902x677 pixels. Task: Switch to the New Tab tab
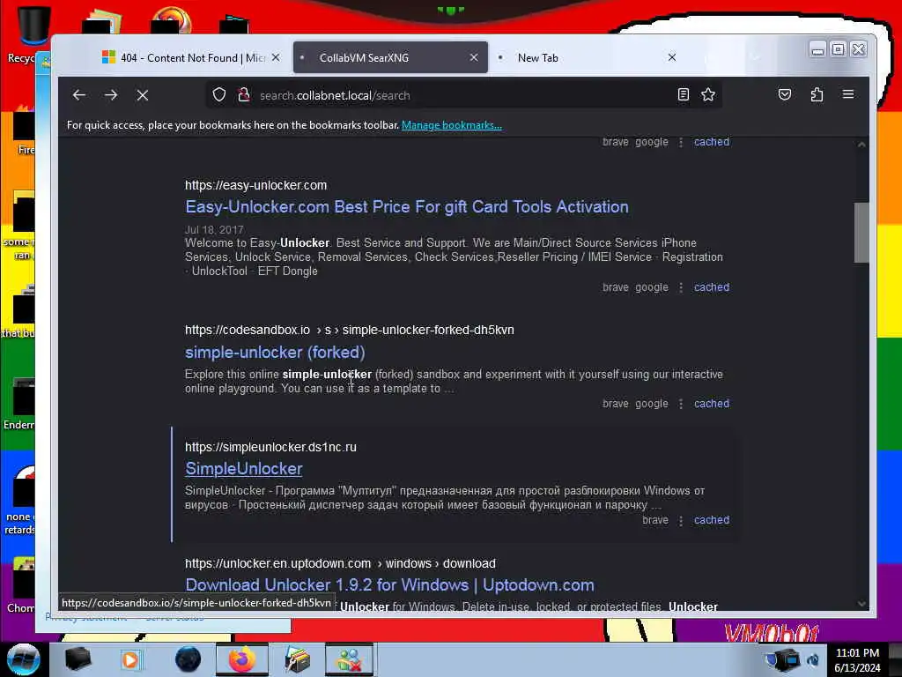588,57
